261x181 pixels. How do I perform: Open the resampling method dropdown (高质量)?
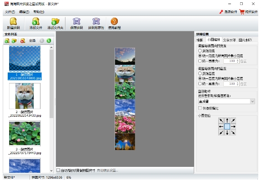(226, 101)
